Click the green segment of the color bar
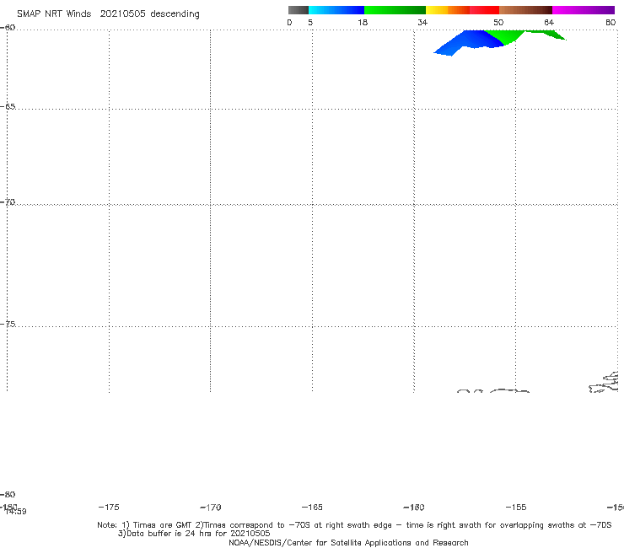Image resolution: width=624 pixels, height=548 pixels. click(395, 10)
